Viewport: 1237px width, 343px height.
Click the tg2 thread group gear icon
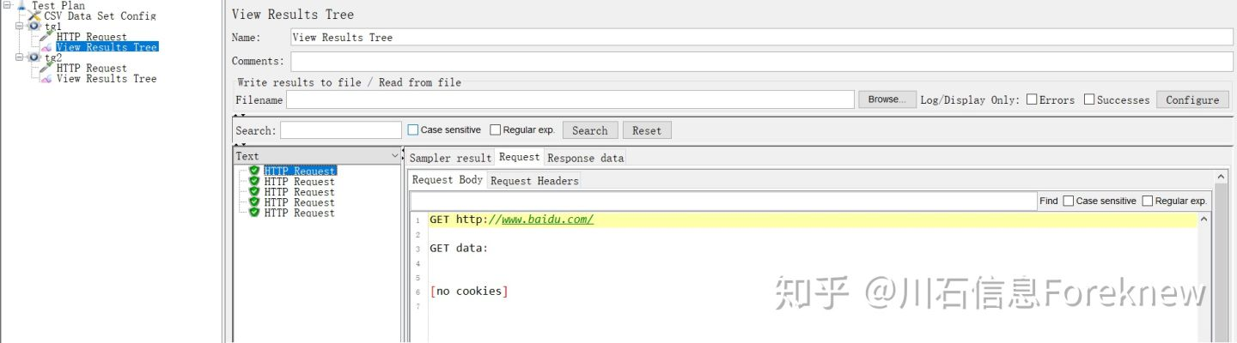click(34, 57)
